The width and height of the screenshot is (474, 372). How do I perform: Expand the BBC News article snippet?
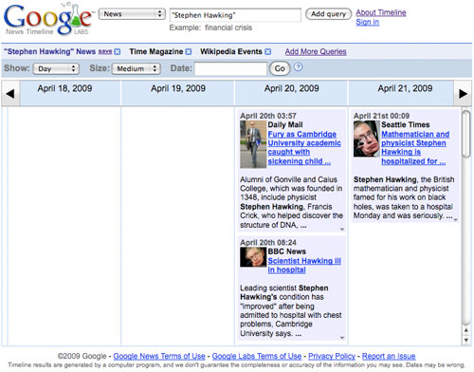342,338
